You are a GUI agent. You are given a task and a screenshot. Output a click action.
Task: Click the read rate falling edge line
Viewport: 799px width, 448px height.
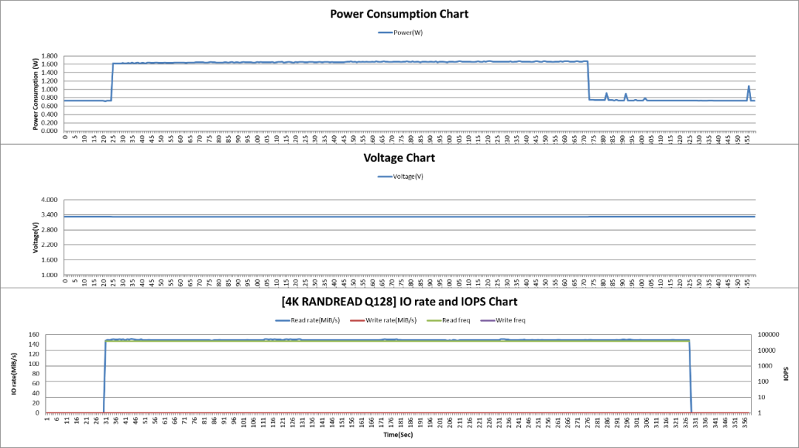690,377
